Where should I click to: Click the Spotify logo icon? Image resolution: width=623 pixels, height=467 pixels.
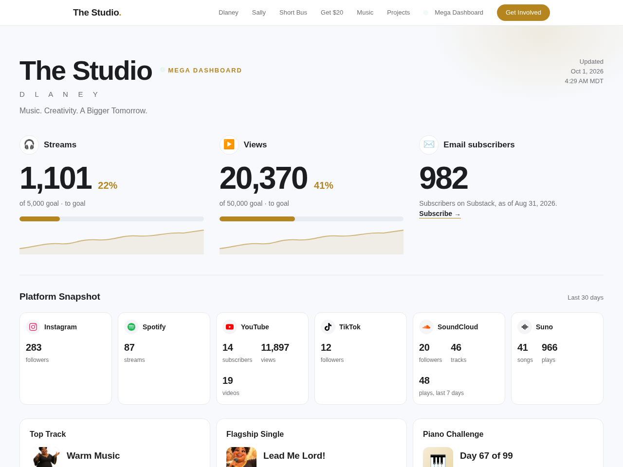point(131,327)
